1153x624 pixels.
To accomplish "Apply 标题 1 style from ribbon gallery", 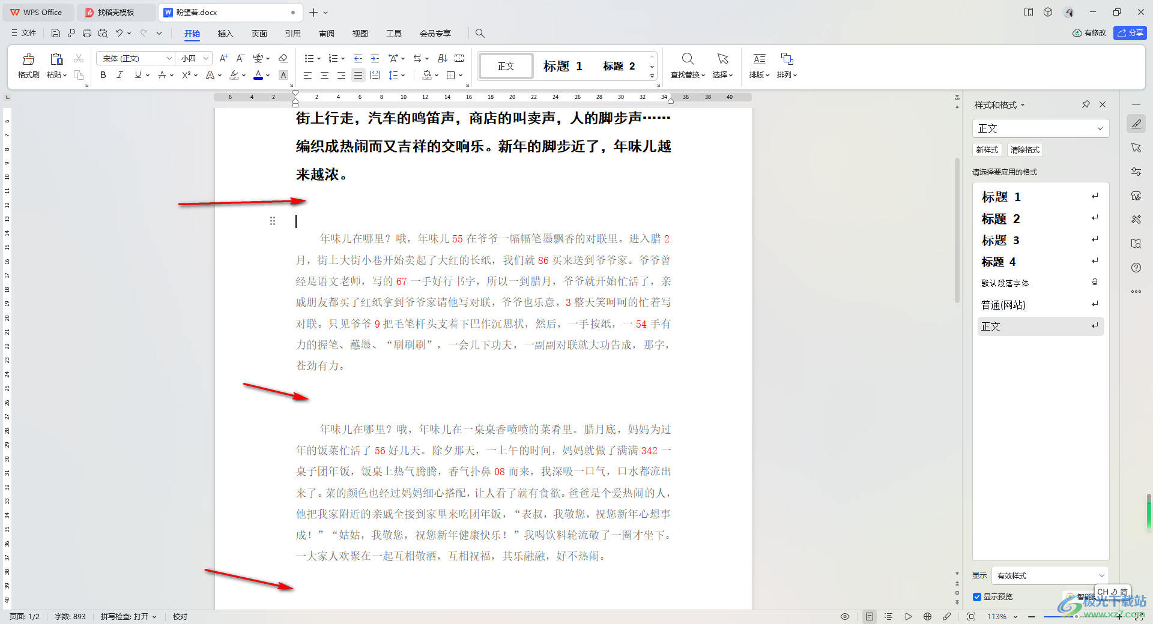I will [563, 66].
